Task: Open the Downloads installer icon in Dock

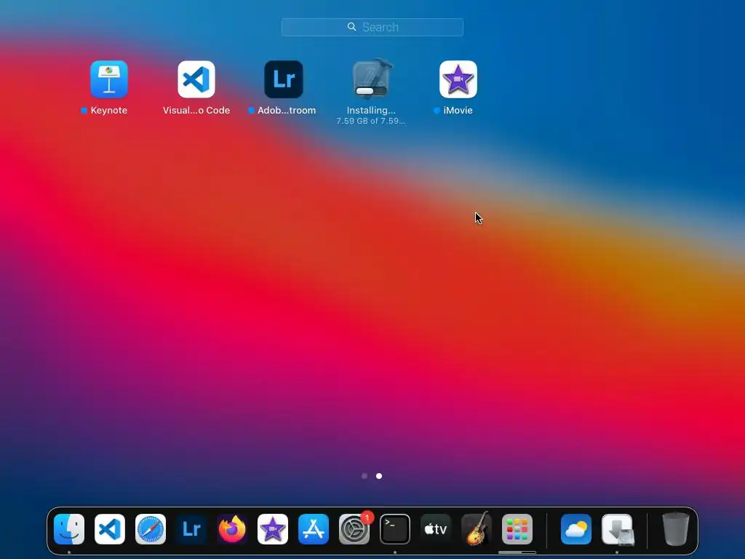Action: [x=617, y=529]
